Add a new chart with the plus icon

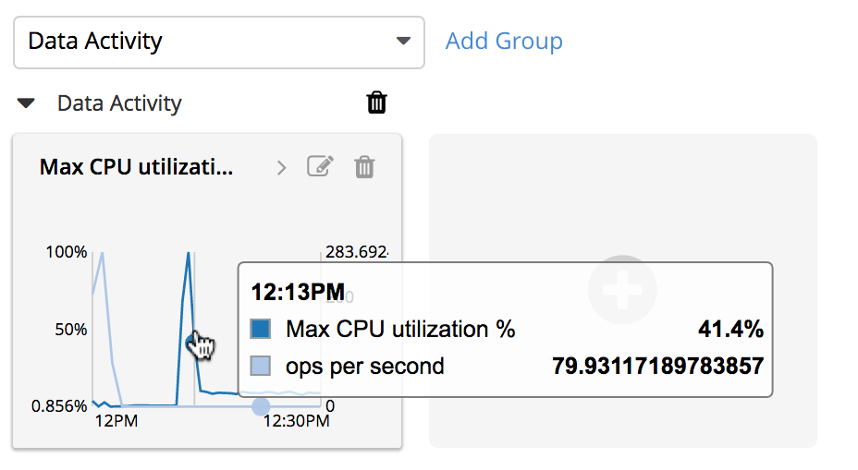tap(622, 290)
